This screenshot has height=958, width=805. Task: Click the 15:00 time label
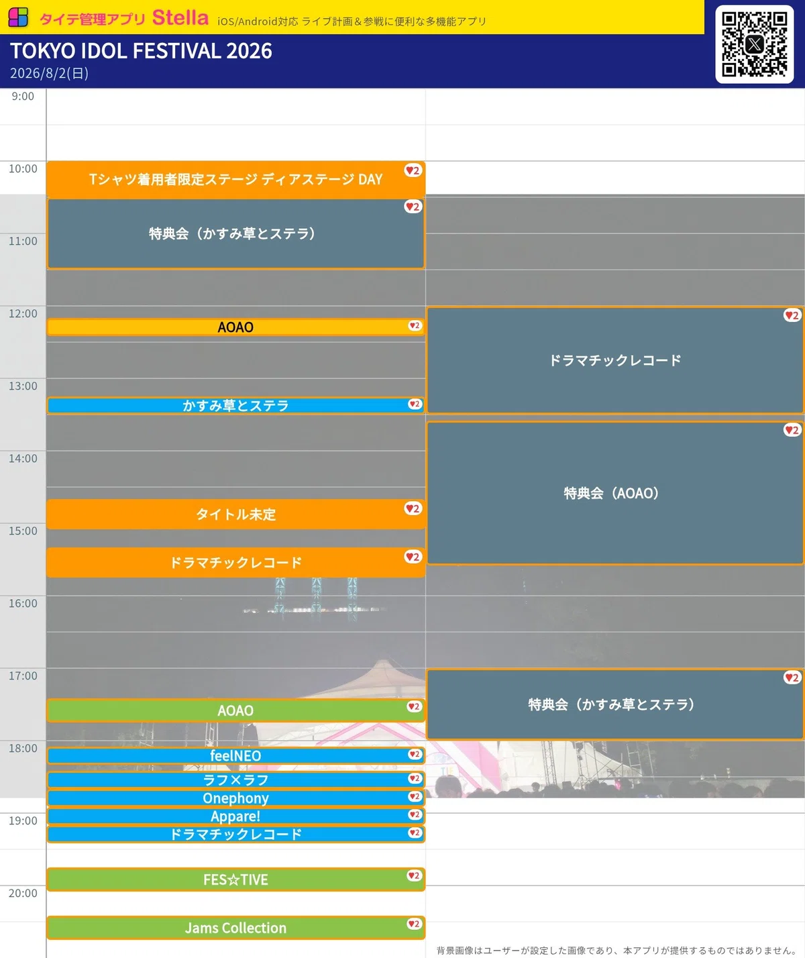(x=23, y=531)
